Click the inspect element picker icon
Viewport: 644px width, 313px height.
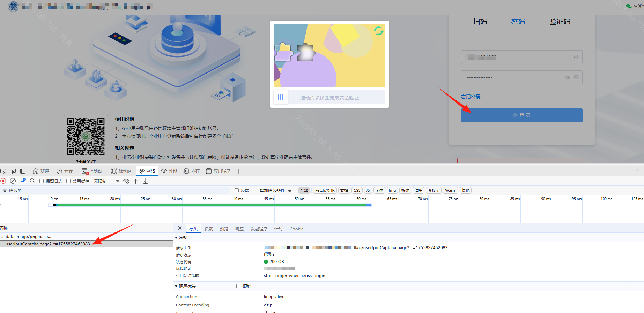(x=3, y=171)
